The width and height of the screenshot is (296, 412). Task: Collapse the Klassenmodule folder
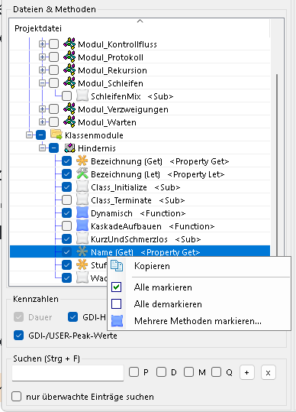pos(29,135)
